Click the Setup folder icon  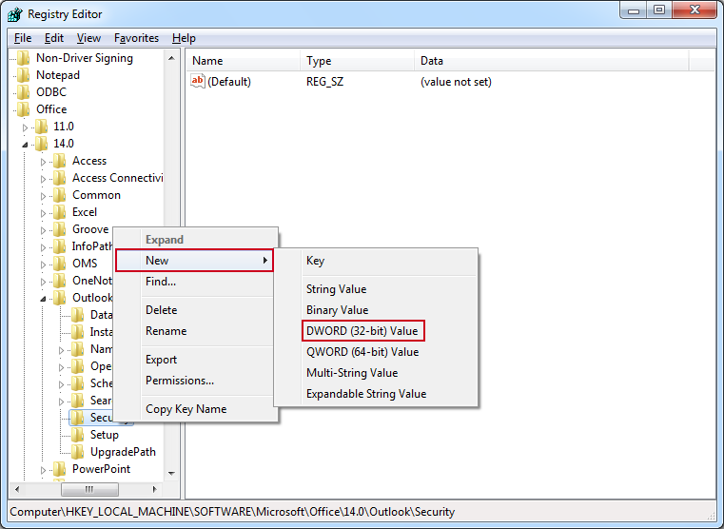pos(77,435)
